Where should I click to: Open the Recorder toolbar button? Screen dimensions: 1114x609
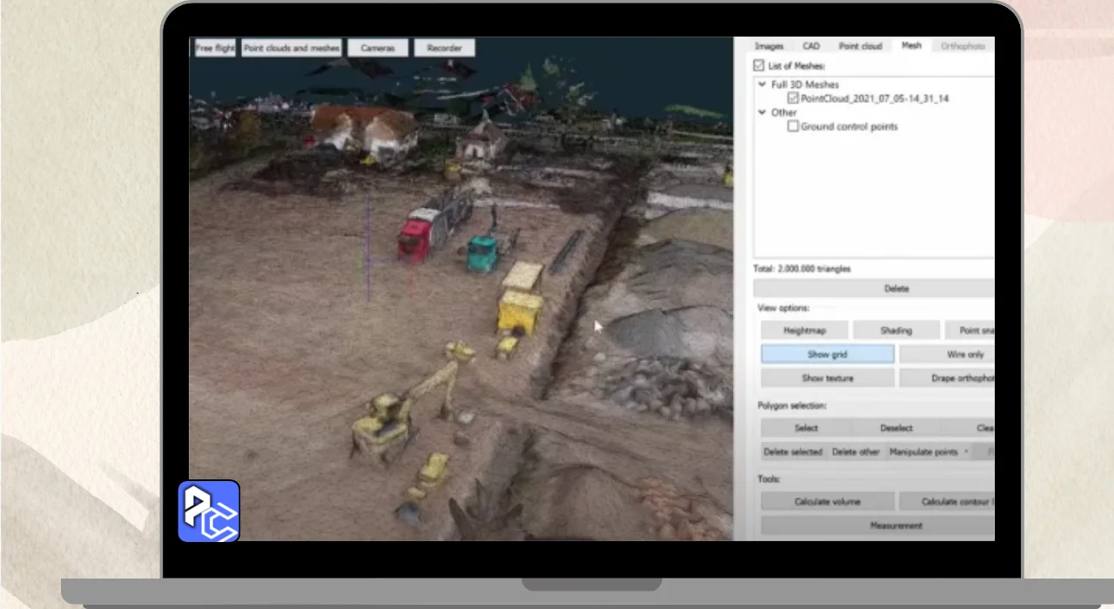[x=444, y=49]
